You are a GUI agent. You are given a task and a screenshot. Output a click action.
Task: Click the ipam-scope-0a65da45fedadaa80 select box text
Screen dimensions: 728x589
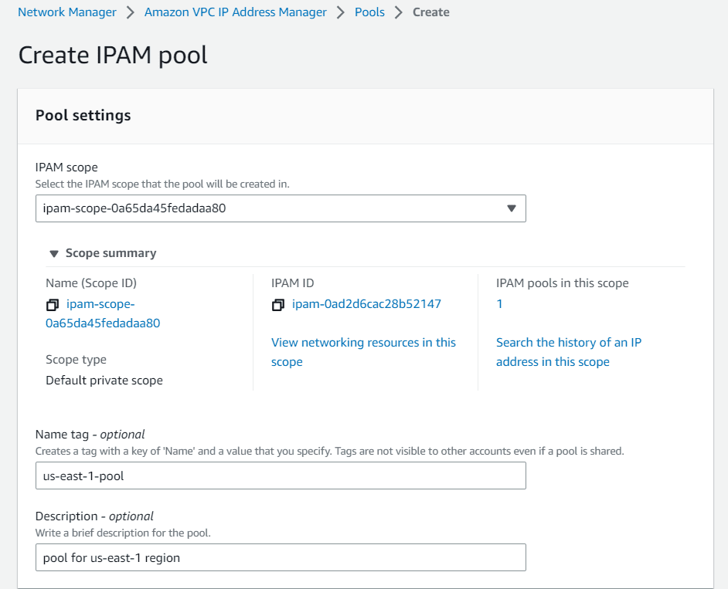[x=134, y=208]
